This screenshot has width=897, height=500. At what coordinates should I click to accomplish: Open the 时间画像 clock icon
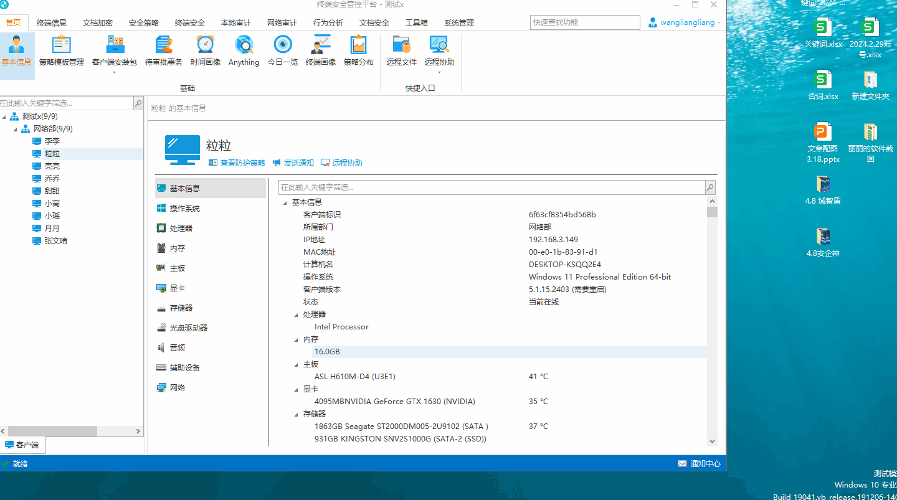pos(206,50)
